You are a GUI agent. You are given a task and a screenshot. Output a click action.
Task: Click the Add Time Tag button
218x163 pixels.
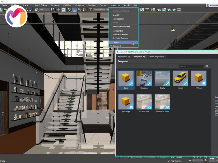pyautogui.click(x=176, y=161)
